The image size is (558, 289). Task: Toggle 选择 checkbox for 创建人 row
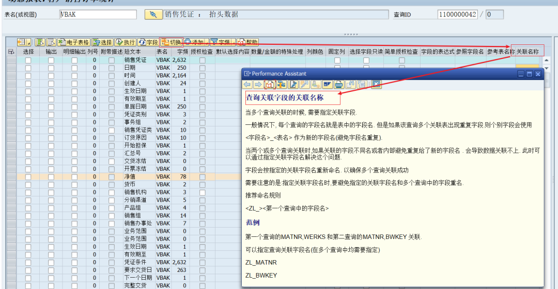pos(28,84)
